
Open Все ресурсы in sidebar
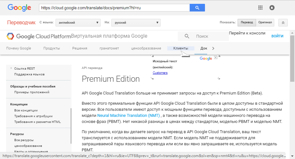24,140
